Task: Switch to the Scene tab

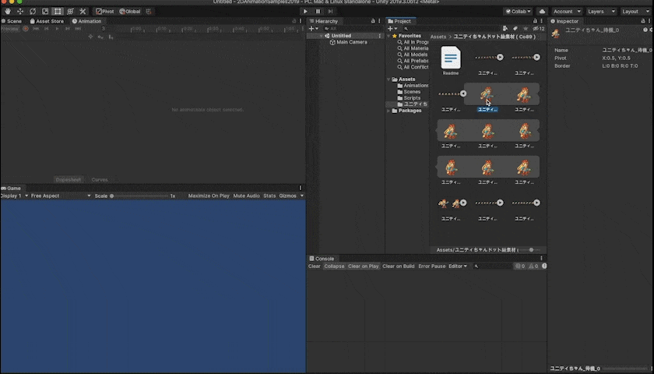Action: pyautogui.click(x=11, y=21)
